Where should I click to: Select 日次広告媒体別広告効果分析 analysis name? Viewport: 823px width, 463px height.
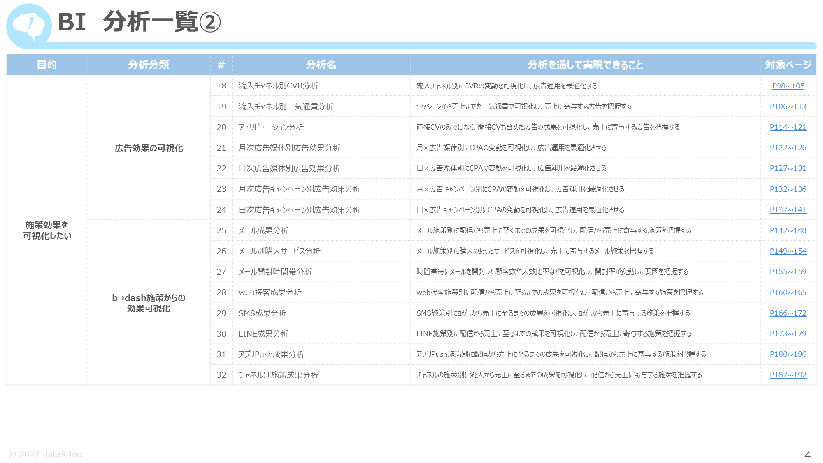[289, 168]
